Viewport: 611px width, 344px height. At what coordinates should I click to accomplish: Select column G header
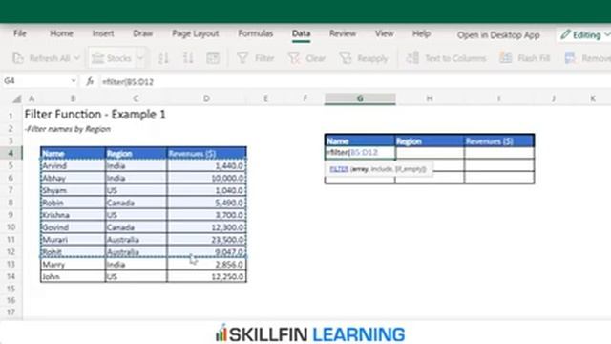coord(360,98)
